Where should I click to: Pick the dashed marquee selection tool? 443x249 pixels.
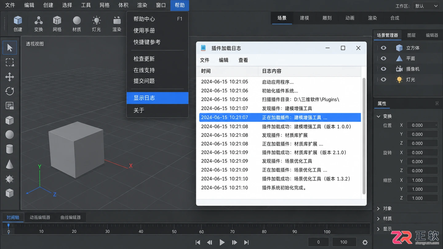click(10, 62)
